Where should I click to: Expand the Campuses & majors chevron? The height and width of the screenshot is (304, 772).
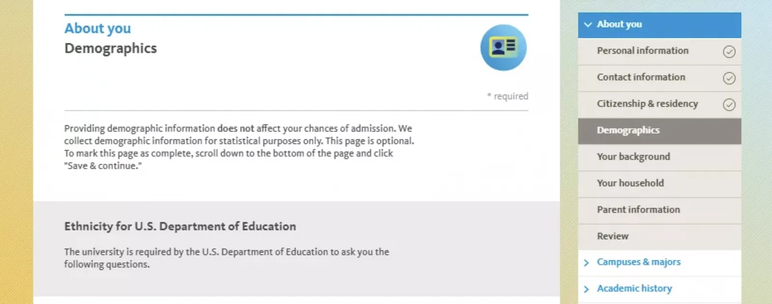[586, 263]
